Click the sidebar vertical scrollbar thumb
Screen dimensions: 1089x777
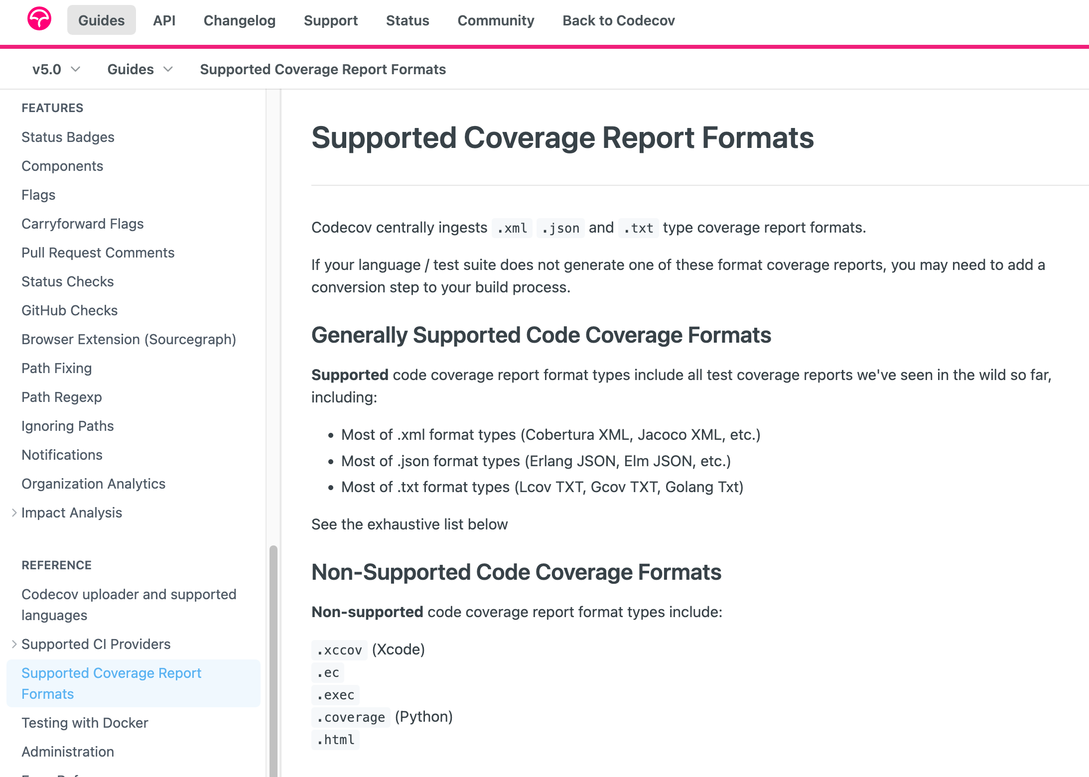273,657
